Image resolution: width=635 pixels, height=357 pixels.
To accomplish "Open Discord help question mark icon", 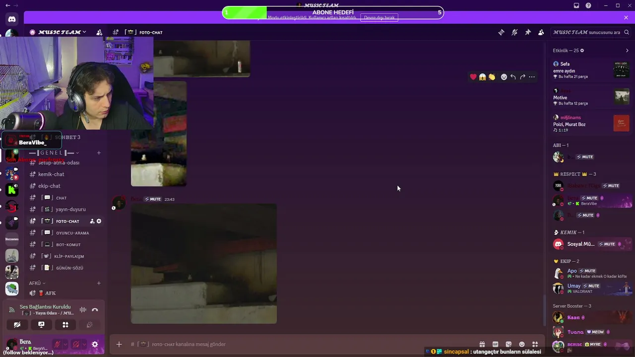I will click(588, 5).
